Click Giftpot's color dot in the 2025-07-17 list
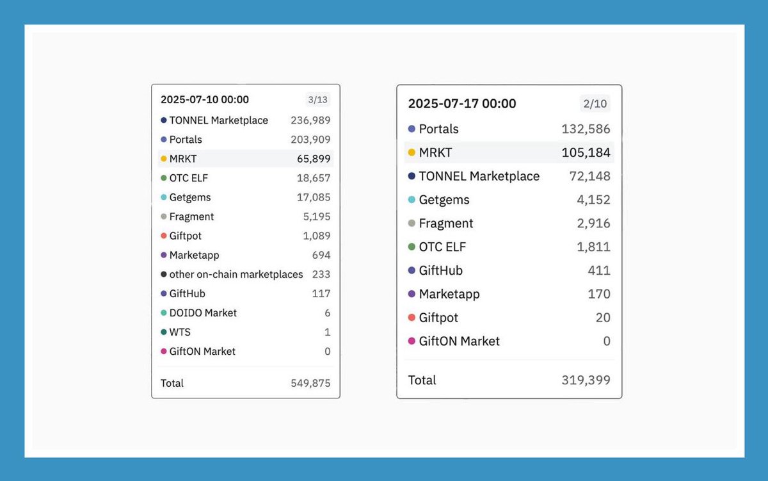Image resolution: width=768 pixels, height=481 pixels. tap(412, 318)
